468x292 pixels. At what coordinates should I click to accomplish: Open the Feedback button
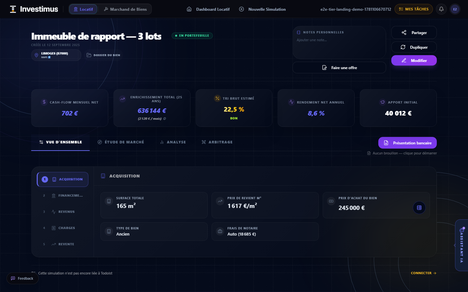click(x=22, y=278)
